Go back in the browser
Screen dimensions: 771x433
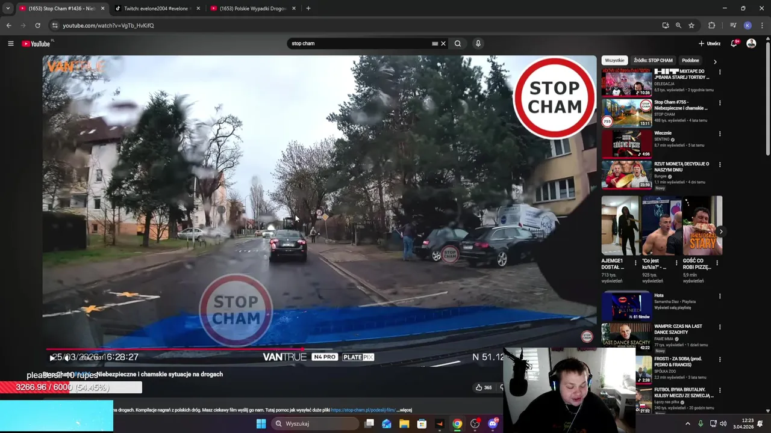[8, 25]
